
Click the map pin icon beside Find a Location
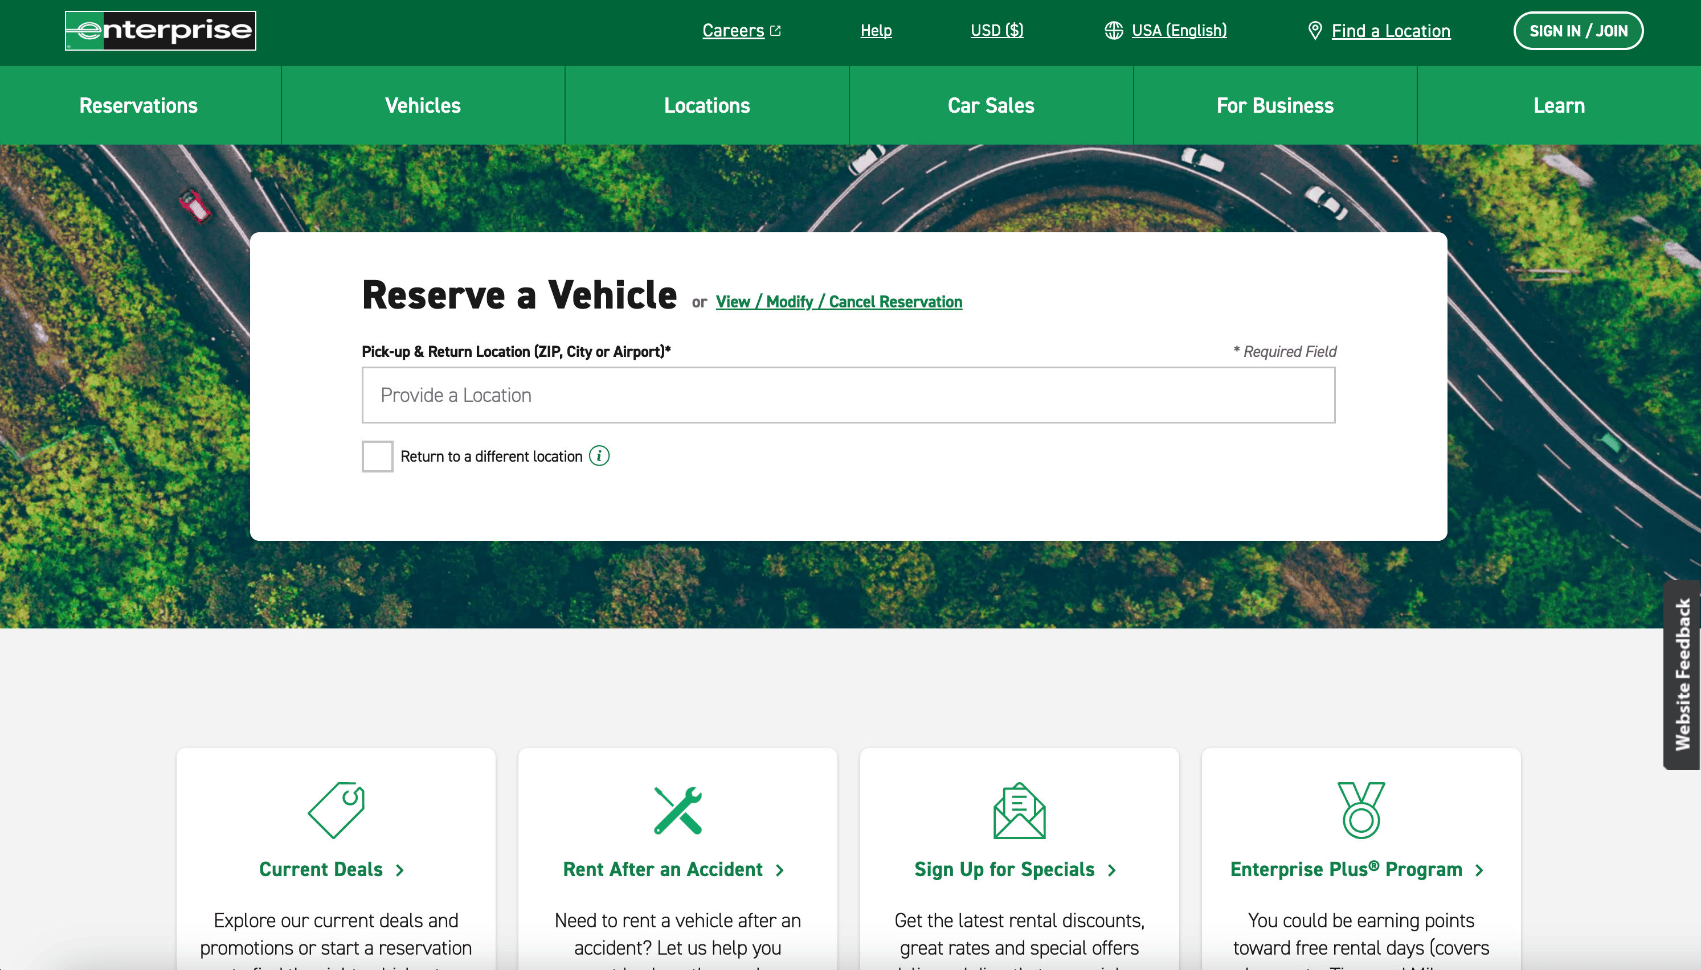coord(1314,31)
